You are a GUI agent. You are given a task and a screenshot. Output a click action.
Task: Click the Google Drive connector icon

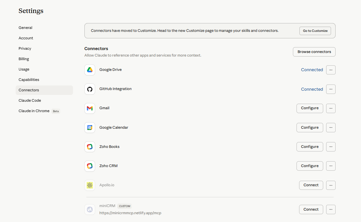click(x=90, y=70)
